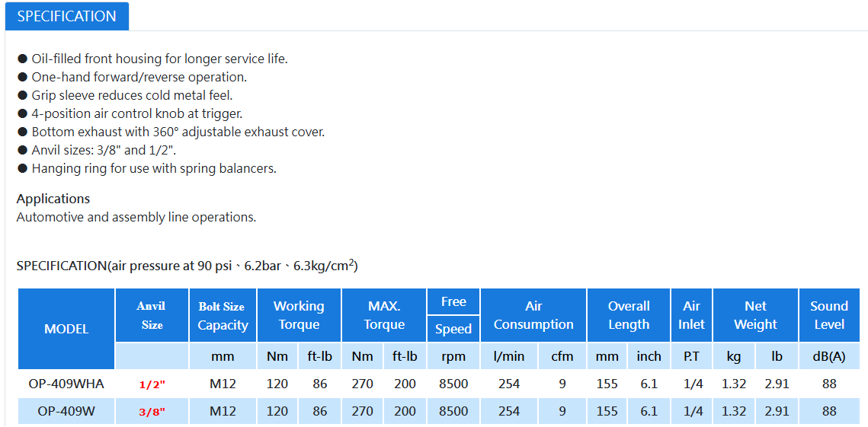Select the 'Sound Level' header
868x427 pixels.
point(829,315)
